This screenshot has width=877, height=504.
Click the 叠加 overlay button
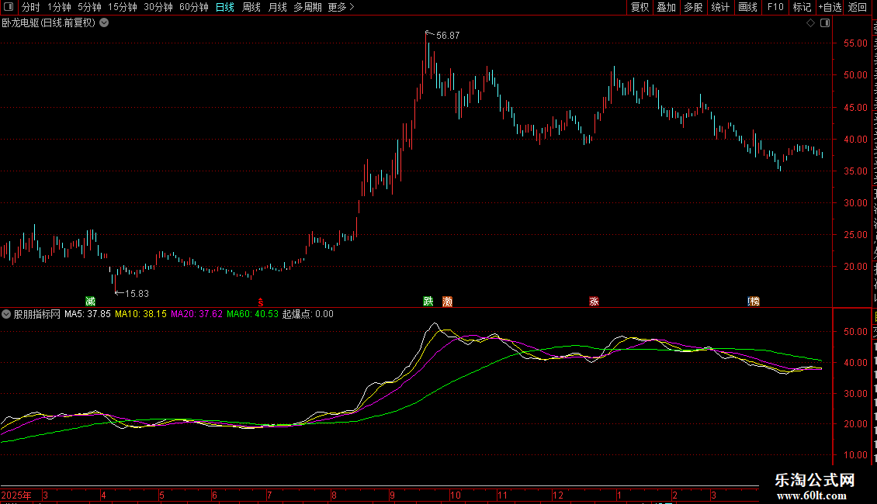pos(666,7)
